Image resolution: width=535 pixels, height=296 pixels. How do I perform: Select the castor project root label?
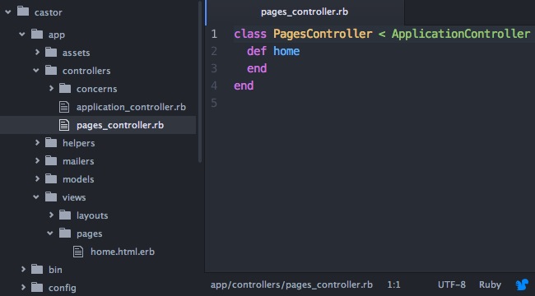point(48,12)
